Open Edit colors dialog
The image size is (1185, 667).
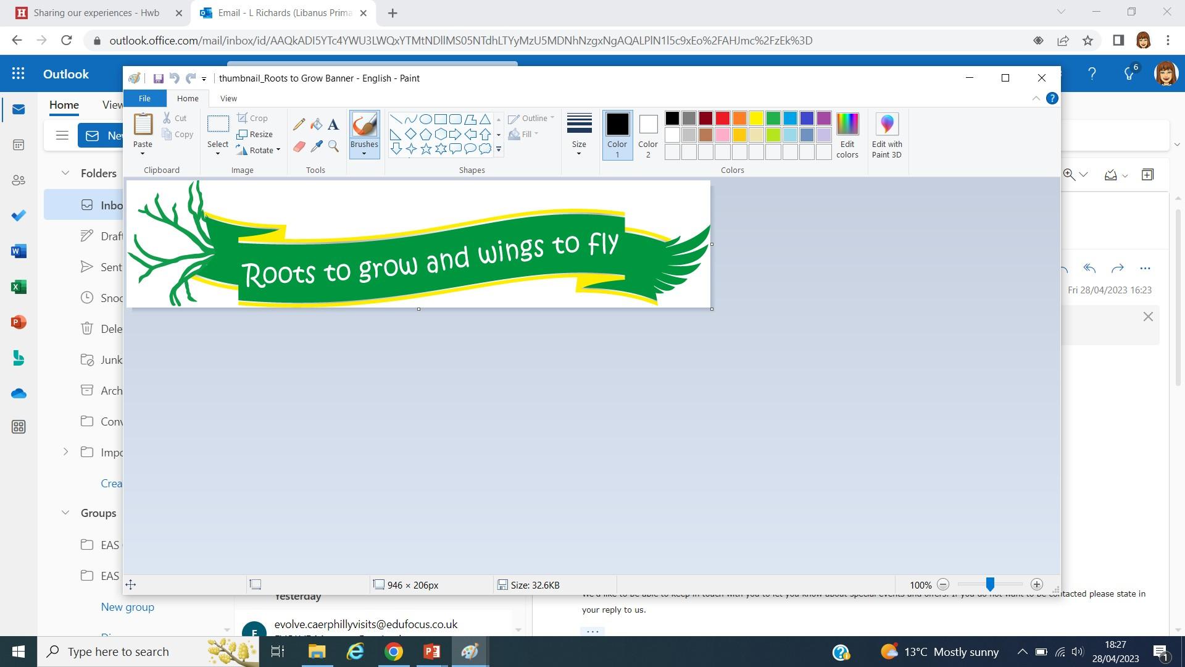click(x=847, y=135)
